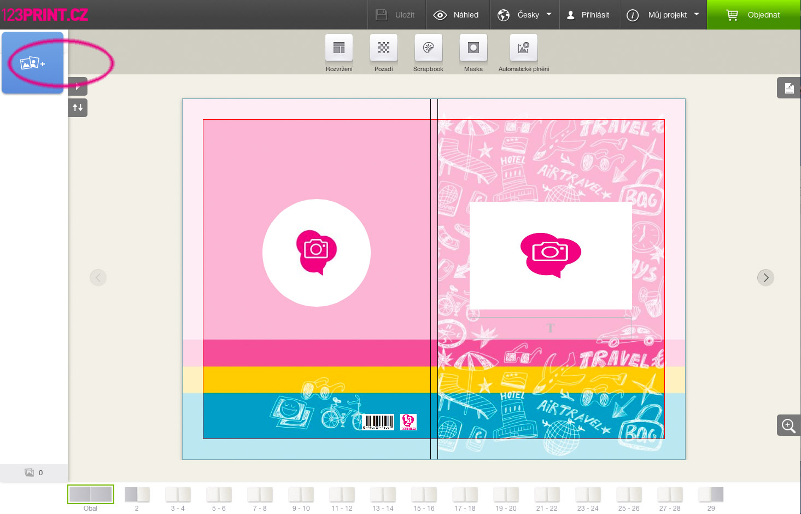
Task: Open the Česky language dropdown
Action: point(525,15)
